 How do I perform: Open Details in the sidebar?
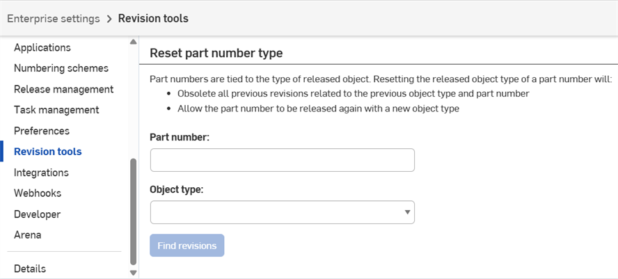(x=30, y=269)
